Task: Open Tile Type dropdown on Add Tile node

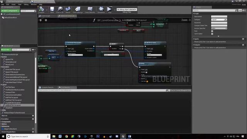Action: point(154,55)
